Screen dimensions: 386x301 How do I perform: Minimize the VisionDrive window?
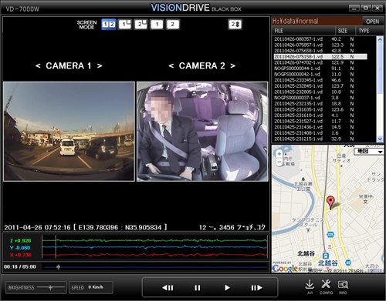pyautogui.click(x=354, y=8)
